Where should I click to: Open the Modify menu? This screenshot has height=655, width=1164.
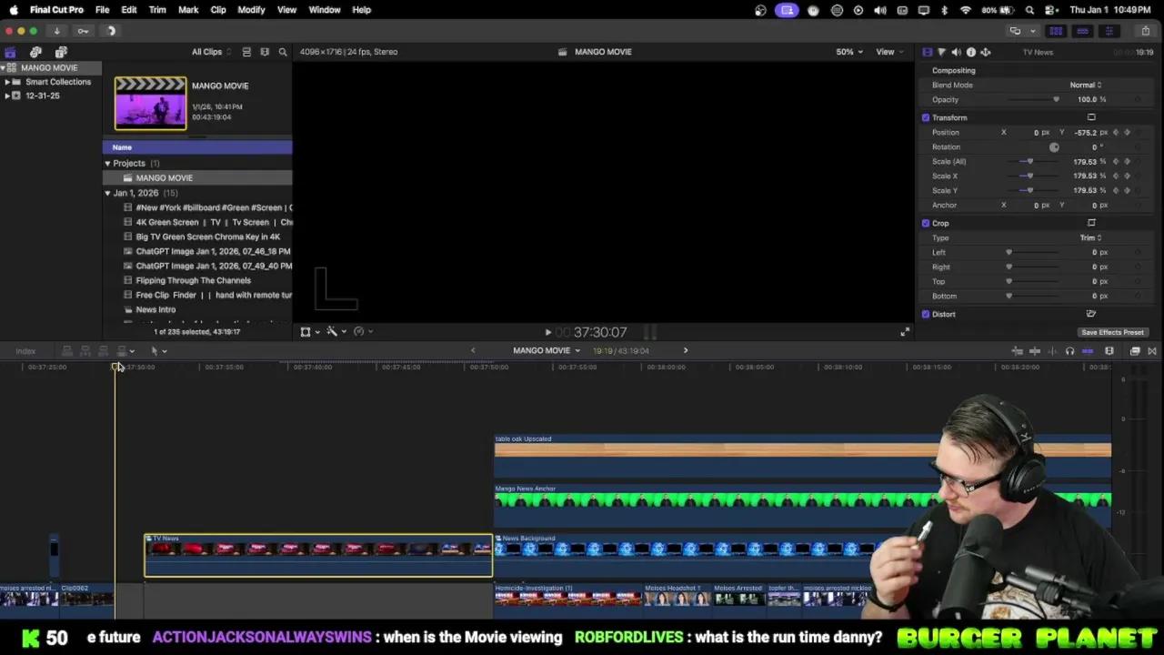pos(251,10)
